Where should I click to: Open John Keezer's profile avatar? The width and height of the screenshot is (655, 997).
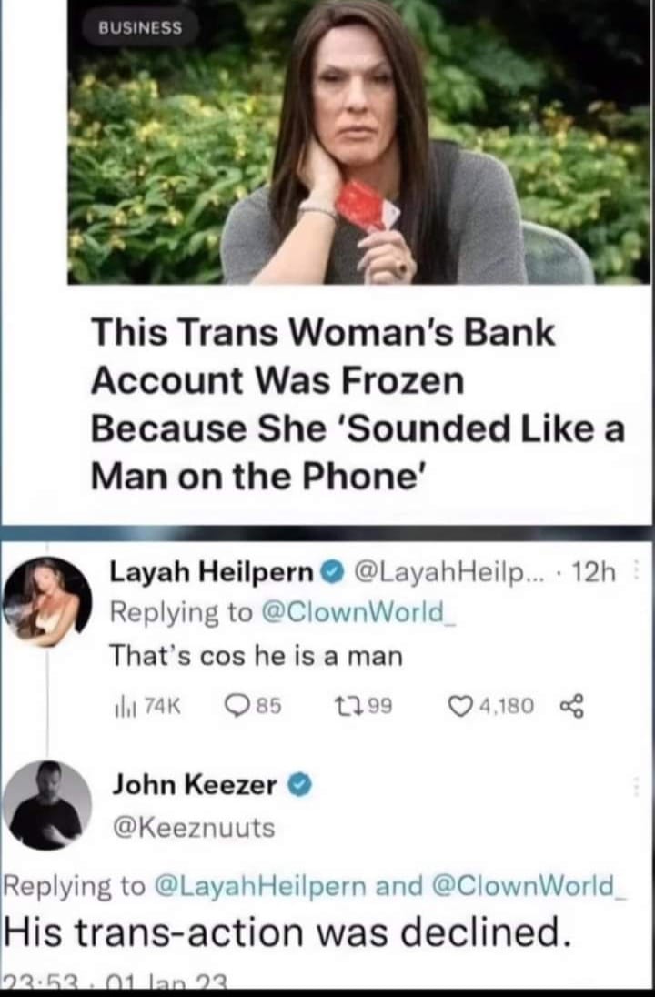click(47, 806)
